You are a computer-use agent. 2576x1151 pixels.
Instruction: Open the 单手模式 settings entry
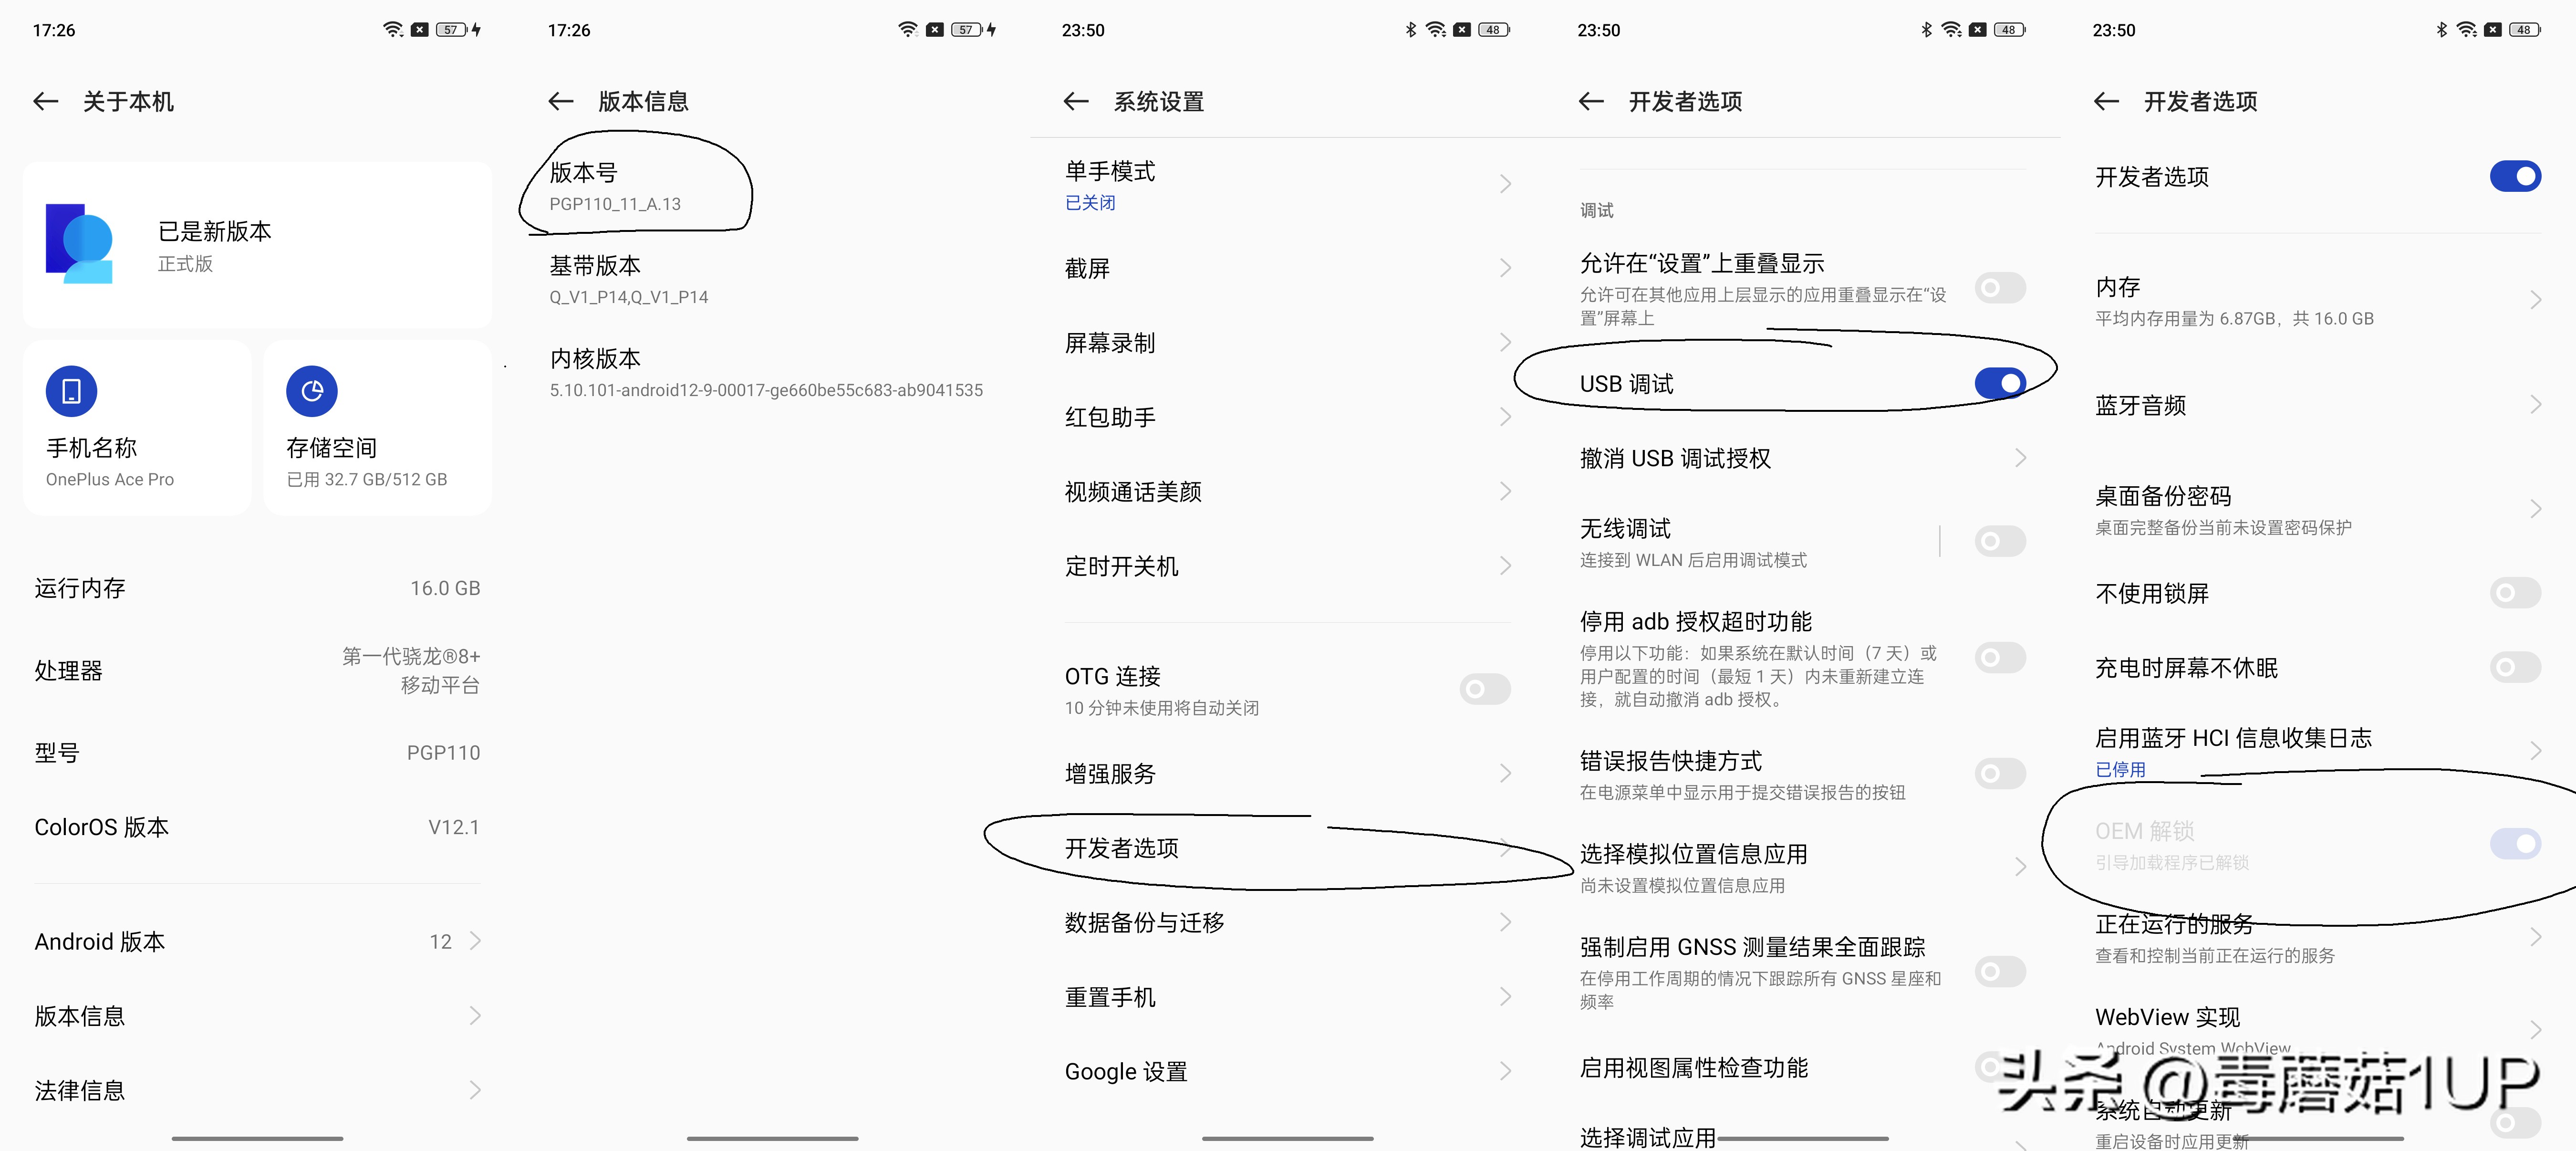click(1110, 171)
